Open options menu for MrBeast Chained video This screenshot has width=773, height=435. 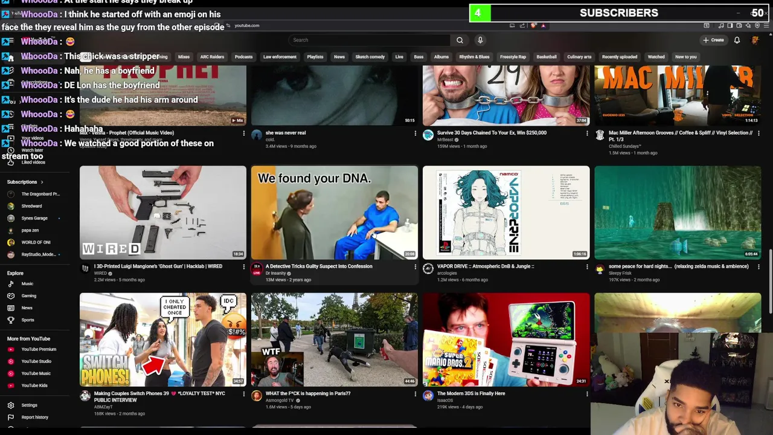point(587,133)
